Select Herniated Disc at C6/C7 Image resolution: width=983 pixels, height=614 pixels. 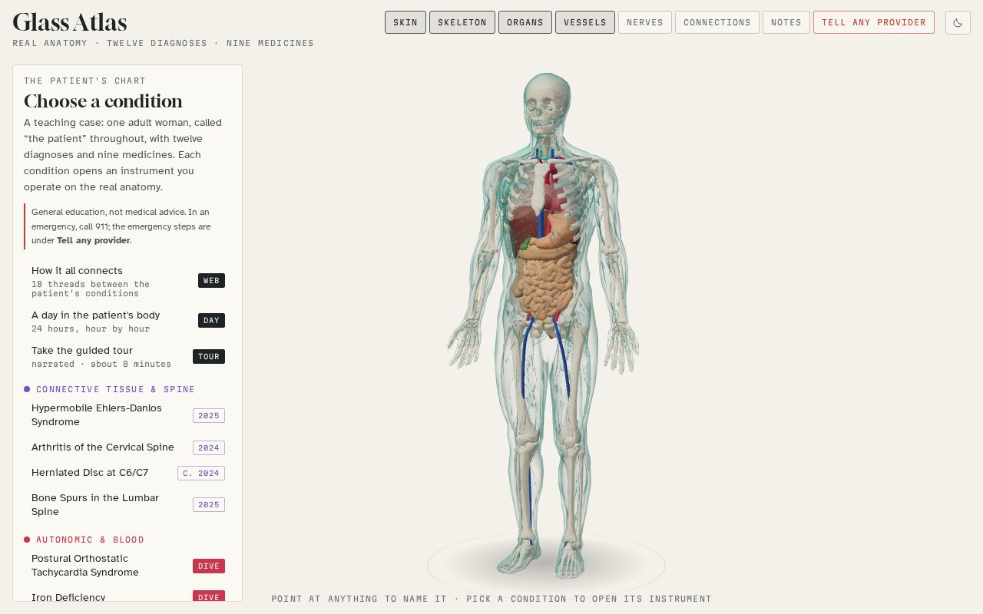(x=127, y=473)
